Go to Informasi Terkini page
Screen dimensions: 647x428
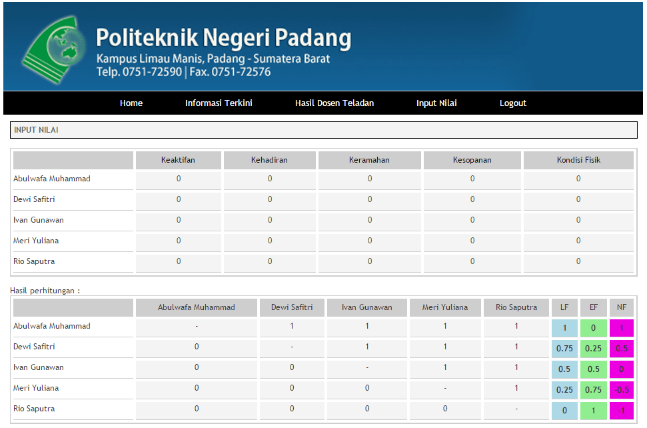pyautogui.click(x=219, y=103)
